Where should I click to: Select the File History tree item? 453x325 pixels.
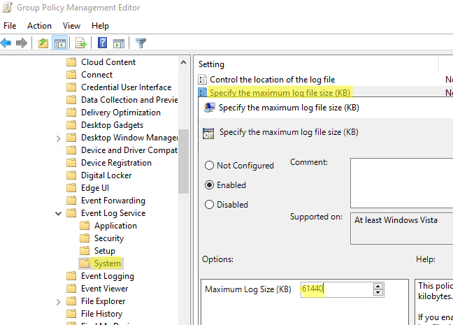101,314
